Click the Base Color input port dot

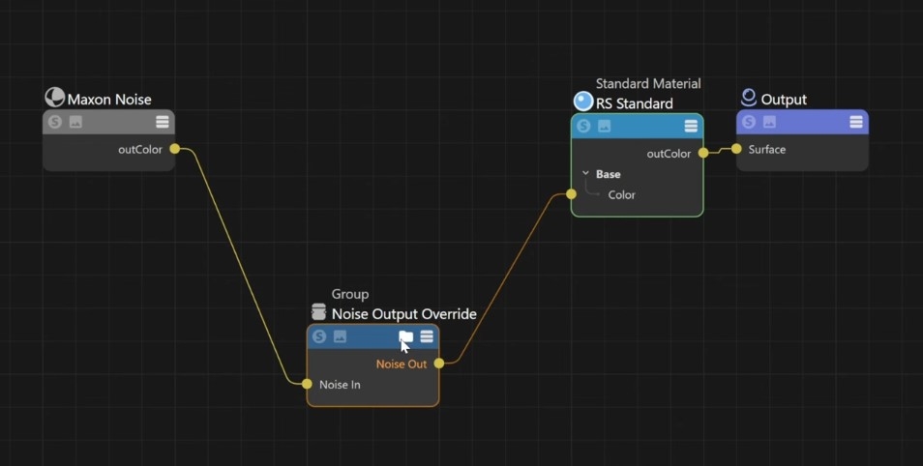571,194
